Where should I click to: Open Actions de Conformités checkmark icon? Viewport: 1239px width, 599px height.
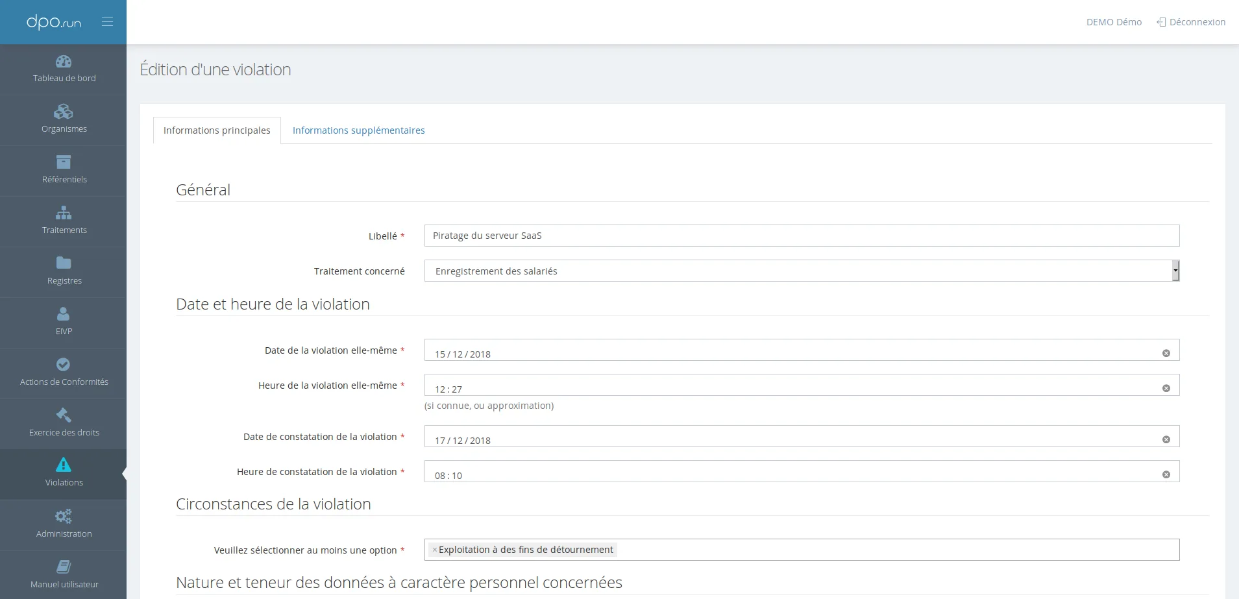tap(64, 364)
